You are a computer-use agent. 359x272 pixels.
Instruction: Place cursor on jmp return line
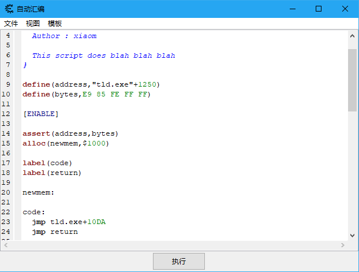(55, 232)
